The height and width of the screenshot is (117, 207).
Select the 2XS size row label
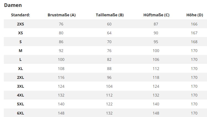pyautogui.click(x=20, y=24)
